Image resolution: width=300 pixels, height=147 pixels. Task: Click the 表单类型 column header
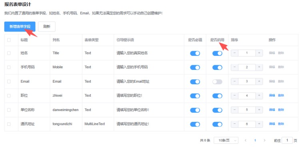92,40
